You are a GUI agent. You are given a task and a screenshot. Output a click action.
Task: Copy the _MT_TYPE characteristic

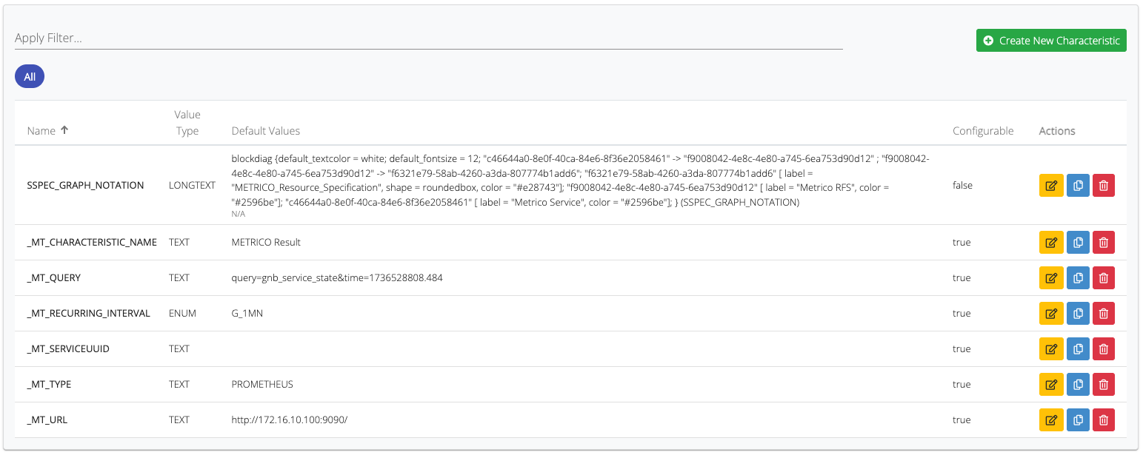[1078, 385]
